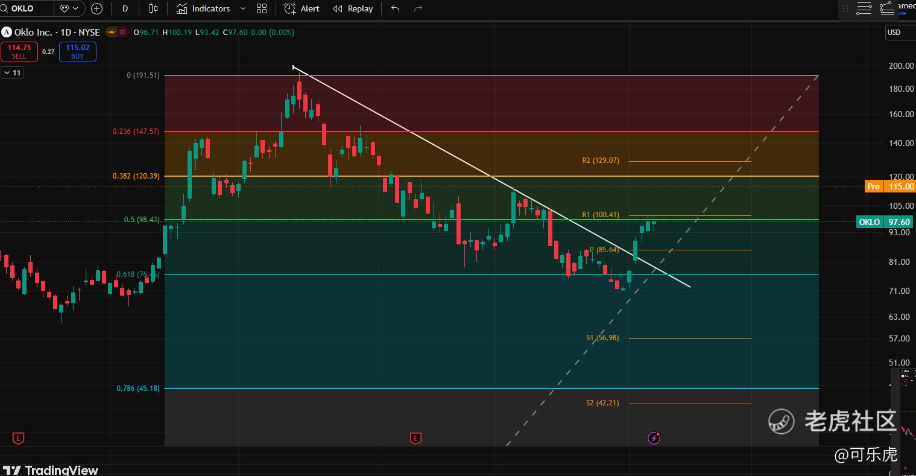Click the S1 (56.98) pivot label

click(x=602, y=338)
